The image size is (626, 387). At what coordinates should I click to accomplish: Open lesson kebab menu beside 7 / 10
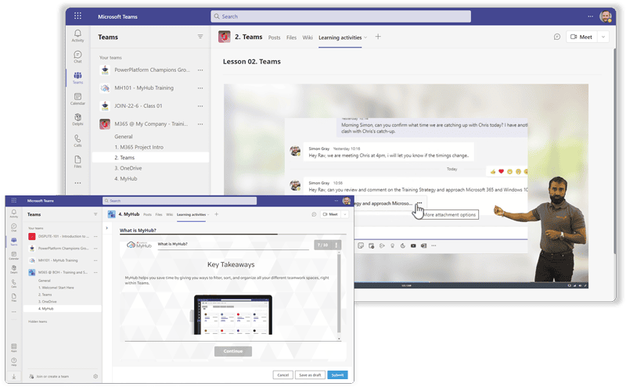point(336,245)
